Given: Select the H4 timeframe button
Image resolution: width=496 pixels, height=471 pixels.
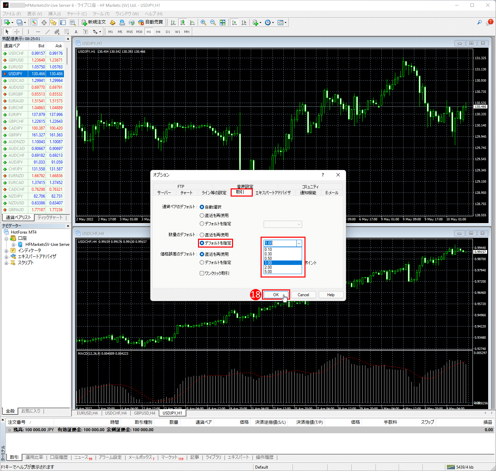Looking at the screenshot, I should 158,32.
